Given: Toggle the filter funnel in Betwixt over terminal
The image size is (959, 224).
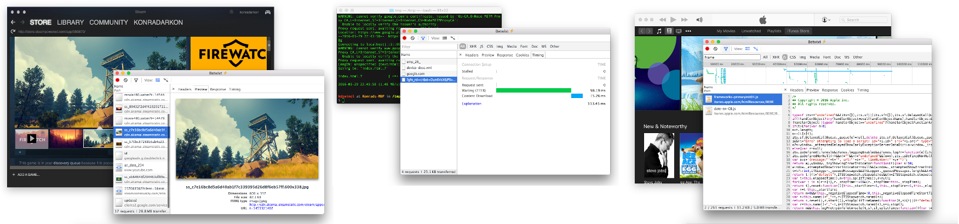Looking at the screenshot, I should click(x=423, y=38).
